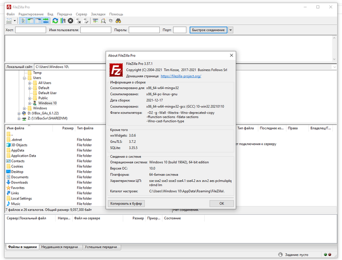Viewport: 342px width, 260px height.
Task: Click the Windows 10 user folder icon
Action: pyautogui.click(x=35, y=103)
